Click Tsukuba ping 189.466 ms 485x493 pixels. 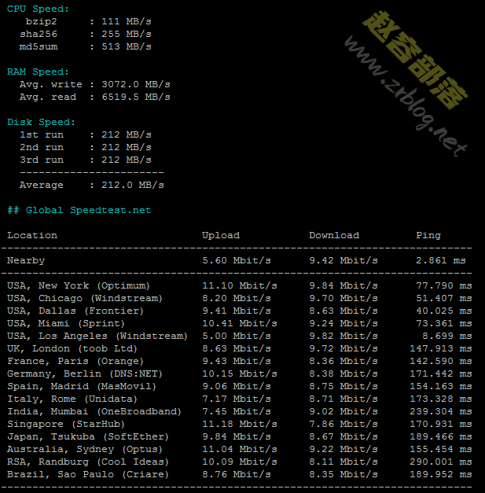(441, 436)
